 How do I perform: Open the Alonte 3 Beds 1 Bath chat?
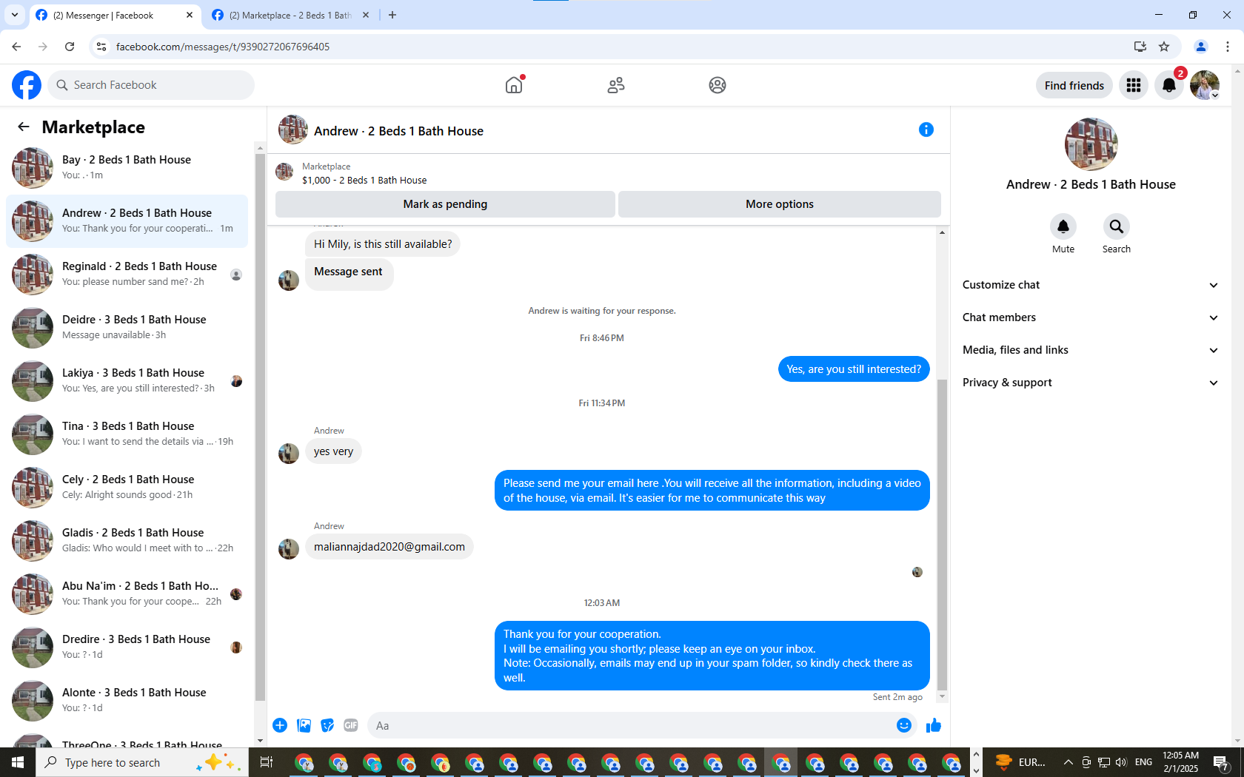click(x=127, y=701)
